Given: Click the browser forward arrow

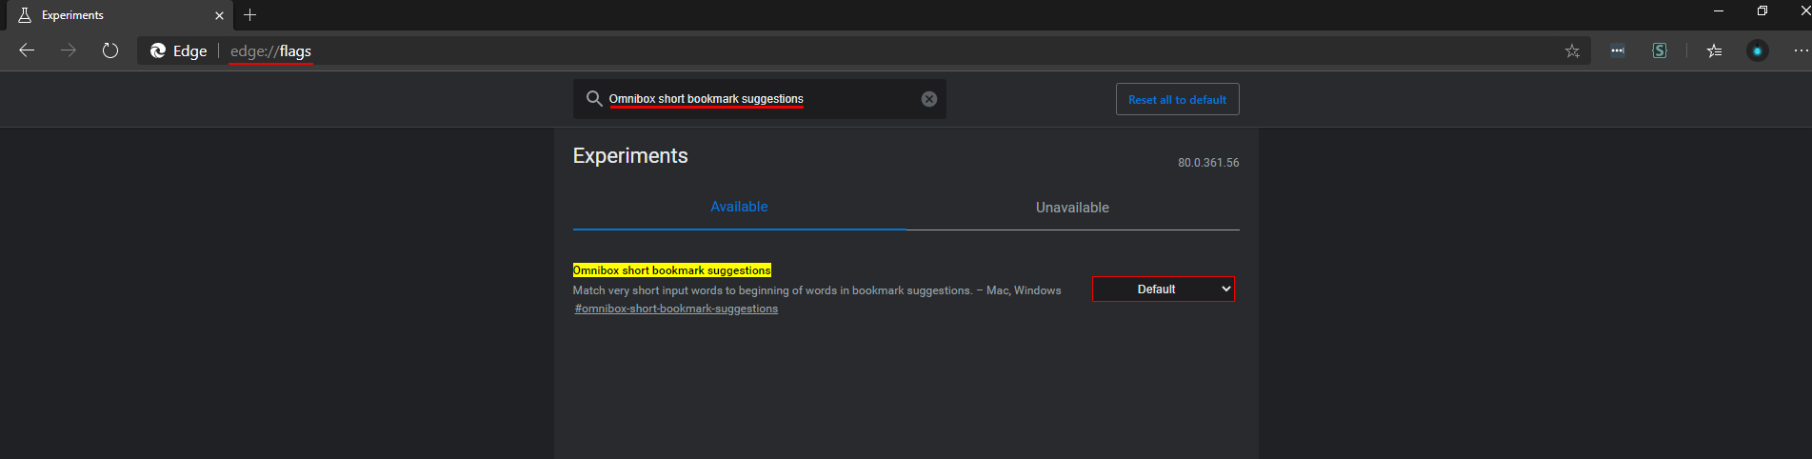Looking at the screenshot, I should pyautogui.click(x=69, y=50).
